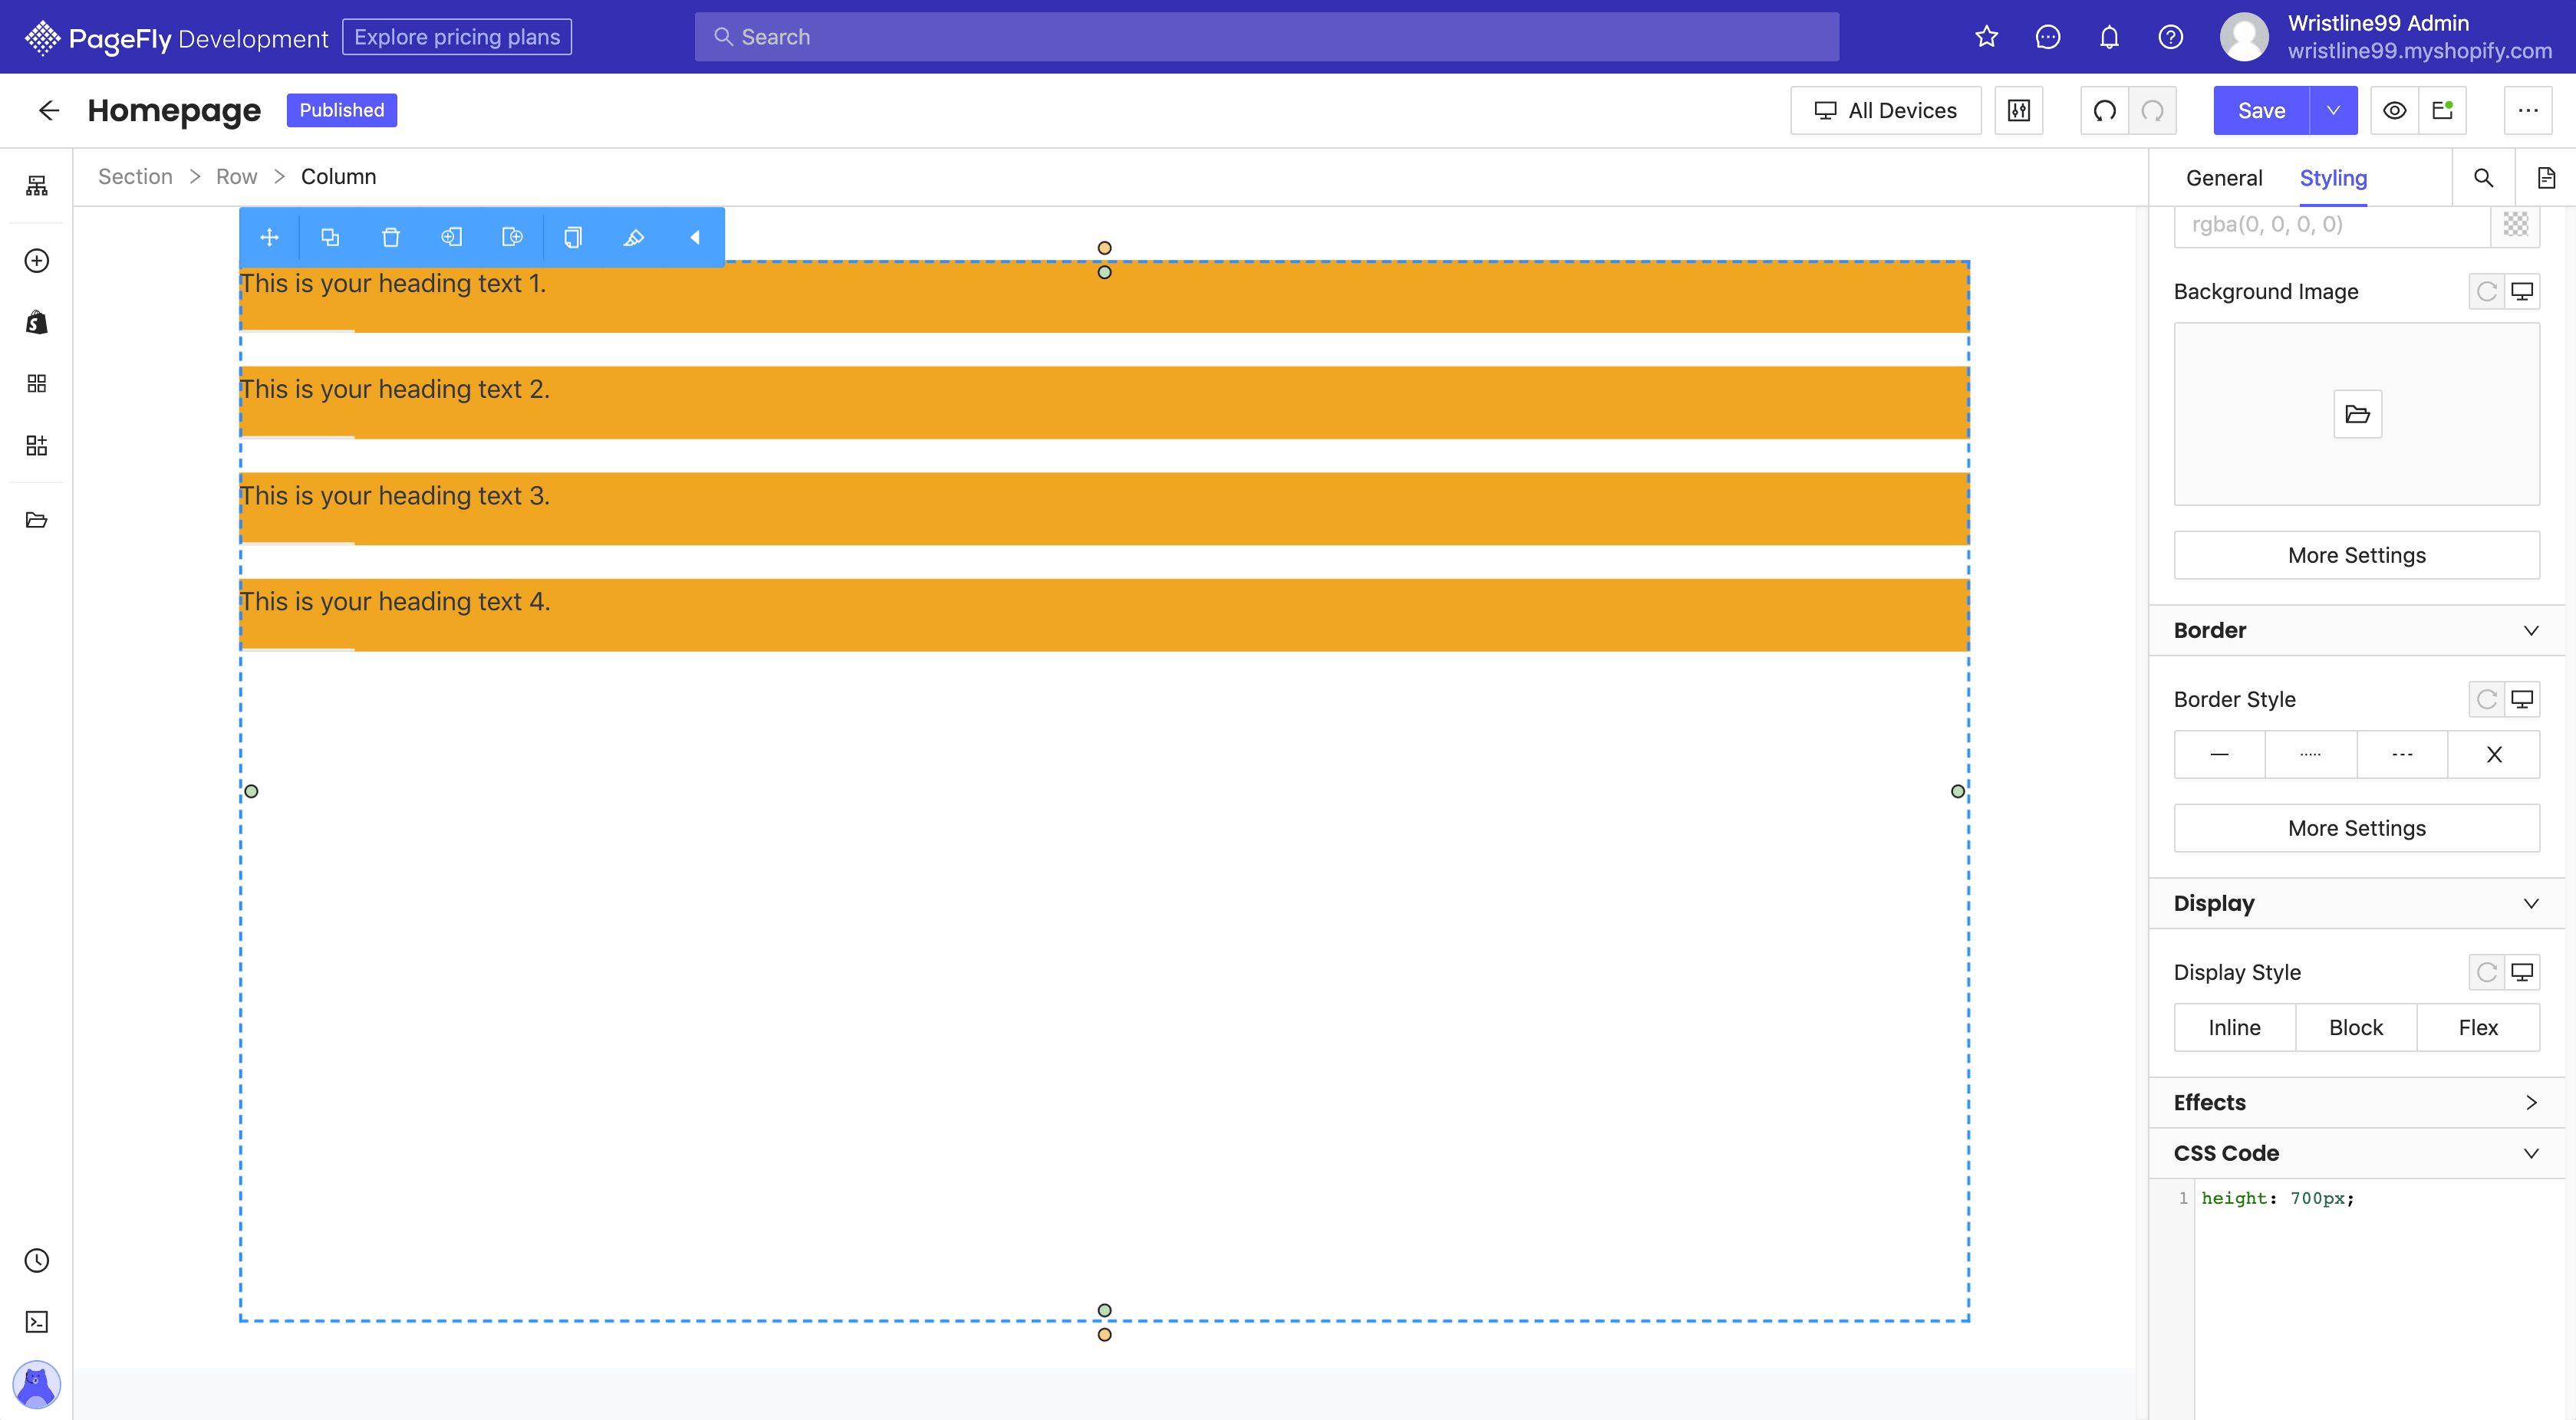This screenshot has width=2576, height=1420.
Task: Set display style to Block
Action: 2357,1027
